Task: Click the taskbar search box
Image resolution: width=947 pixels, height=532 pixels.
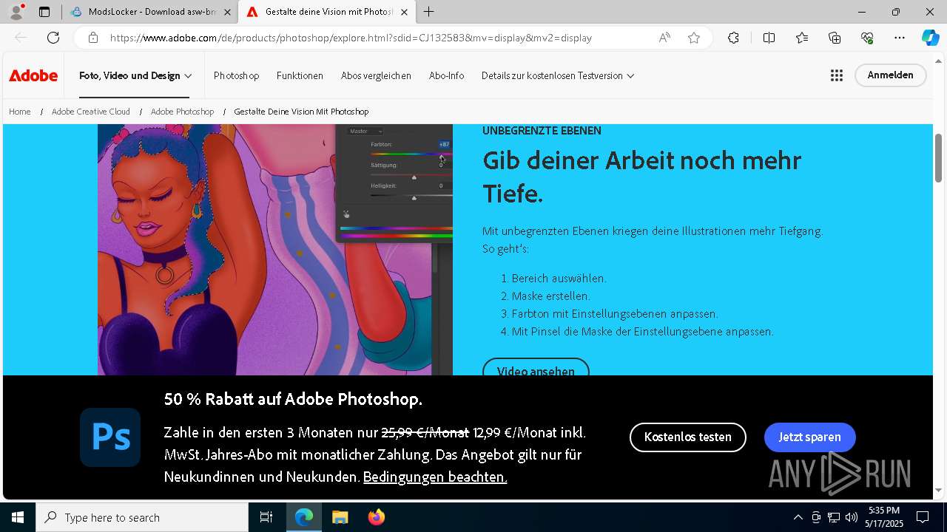Action: pyautogui.click(x=142, y=517)
